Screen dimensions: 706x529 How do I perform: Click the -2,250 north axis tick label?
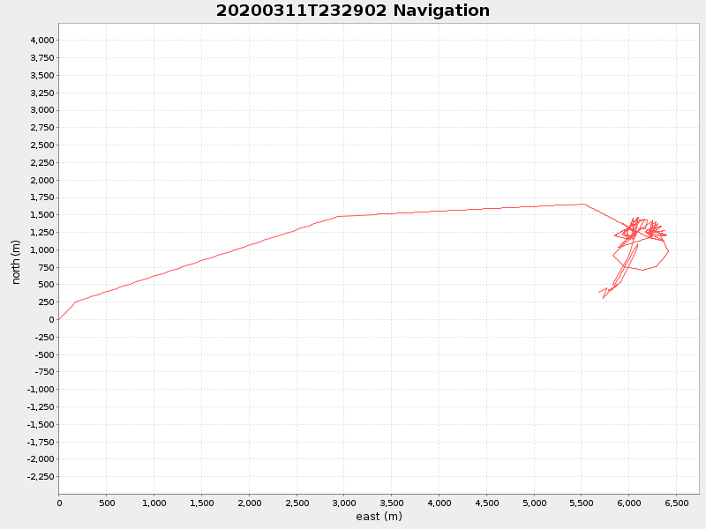click(41, 476)
